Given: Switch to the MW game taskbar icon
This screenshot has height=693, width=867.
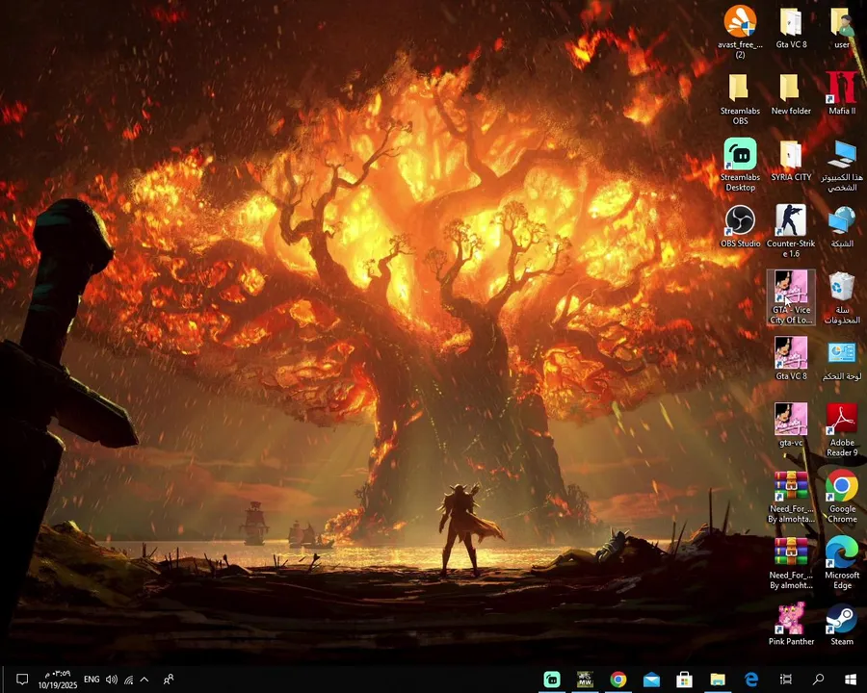Looking at the screenshot, I should point(585,680).
